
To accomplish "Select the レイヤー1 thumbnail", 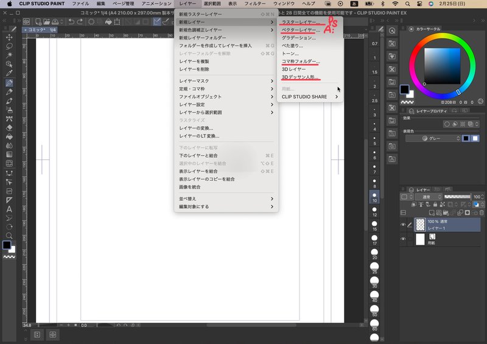I will [420, 225].
